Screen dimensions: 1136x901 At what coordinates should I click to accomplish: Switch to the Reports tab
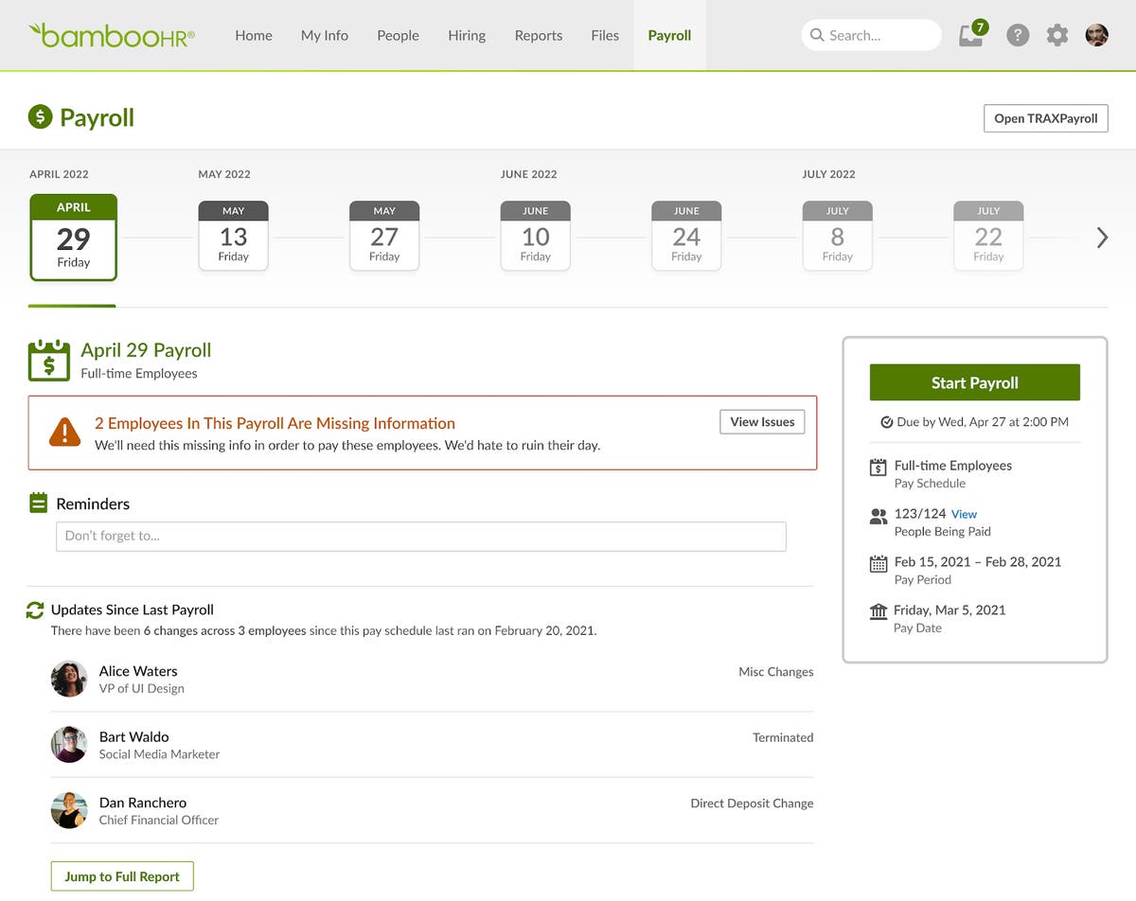coord(538,35)
